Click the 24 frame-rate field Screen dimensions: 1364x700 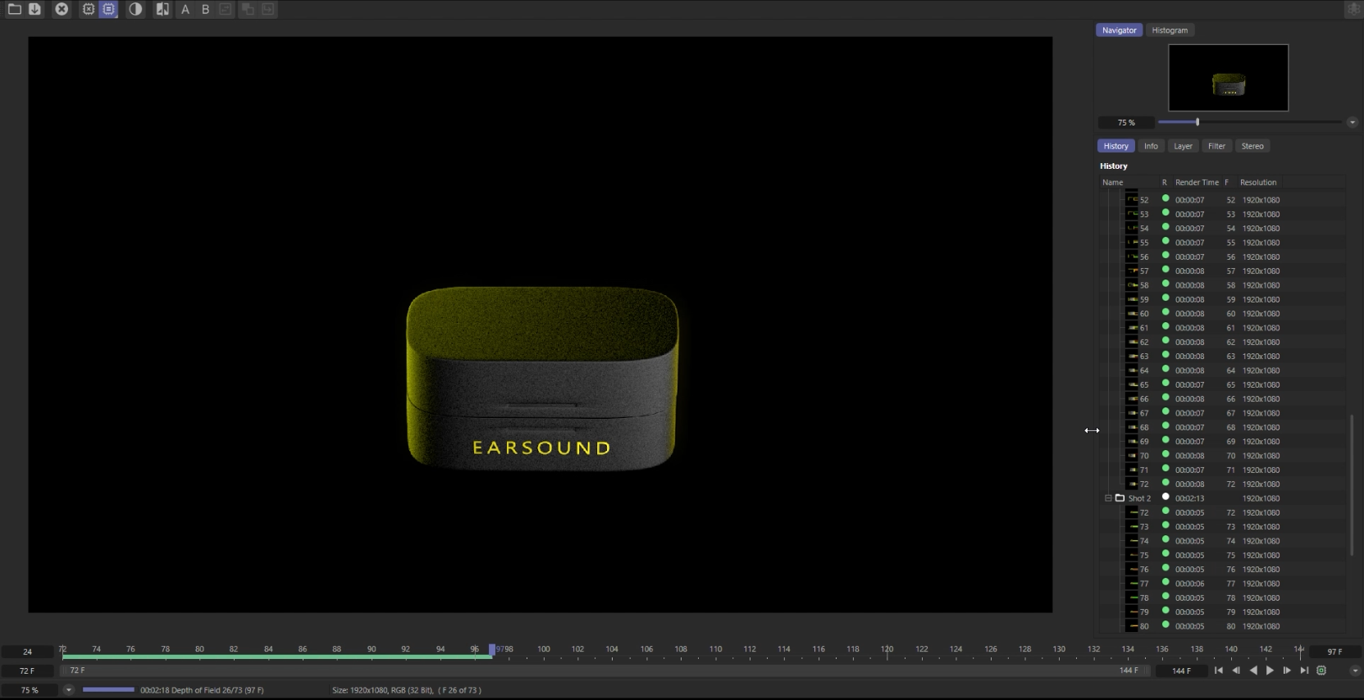[27, 652]
